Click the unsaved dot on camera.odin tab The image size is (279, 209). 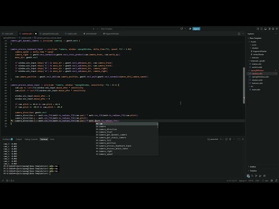click(36, 34)
